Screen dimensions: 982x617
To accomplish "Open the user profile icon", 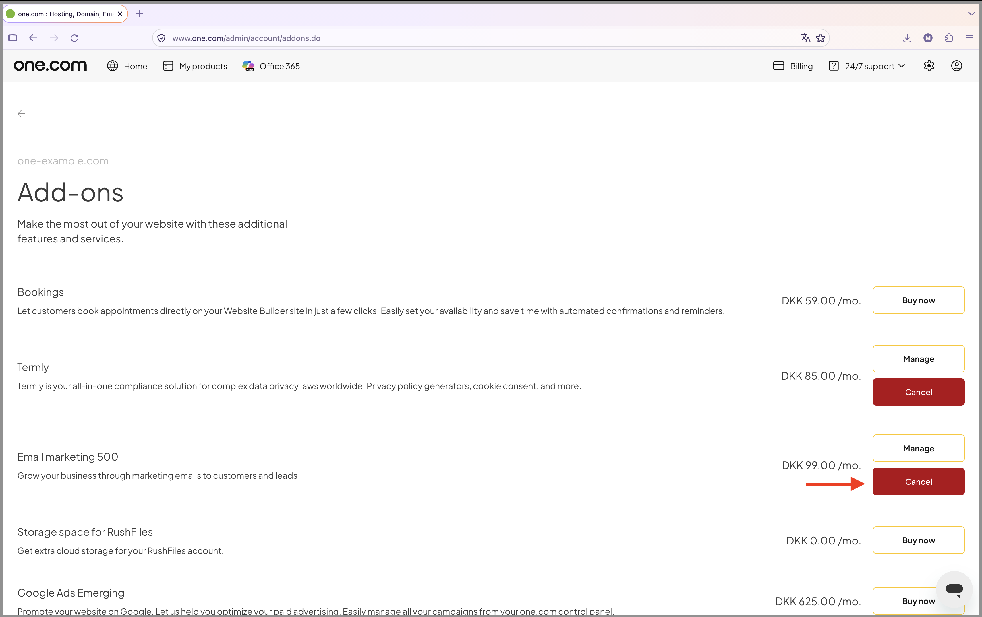I will pos(957,66).
